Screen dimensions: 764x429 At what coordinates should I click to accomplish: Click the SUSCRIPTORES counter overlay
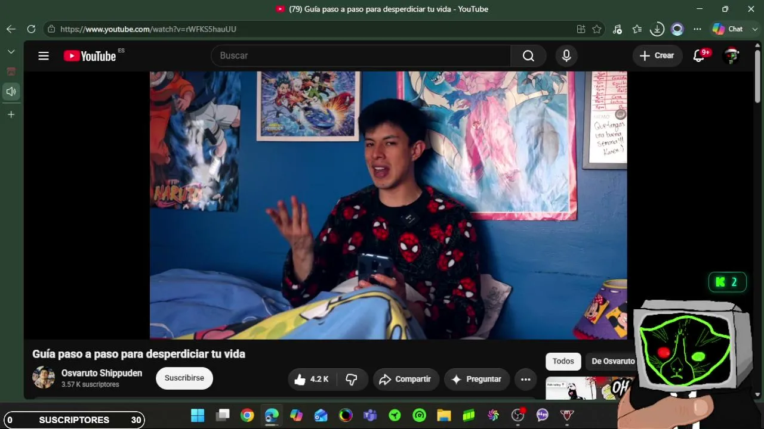74,420
